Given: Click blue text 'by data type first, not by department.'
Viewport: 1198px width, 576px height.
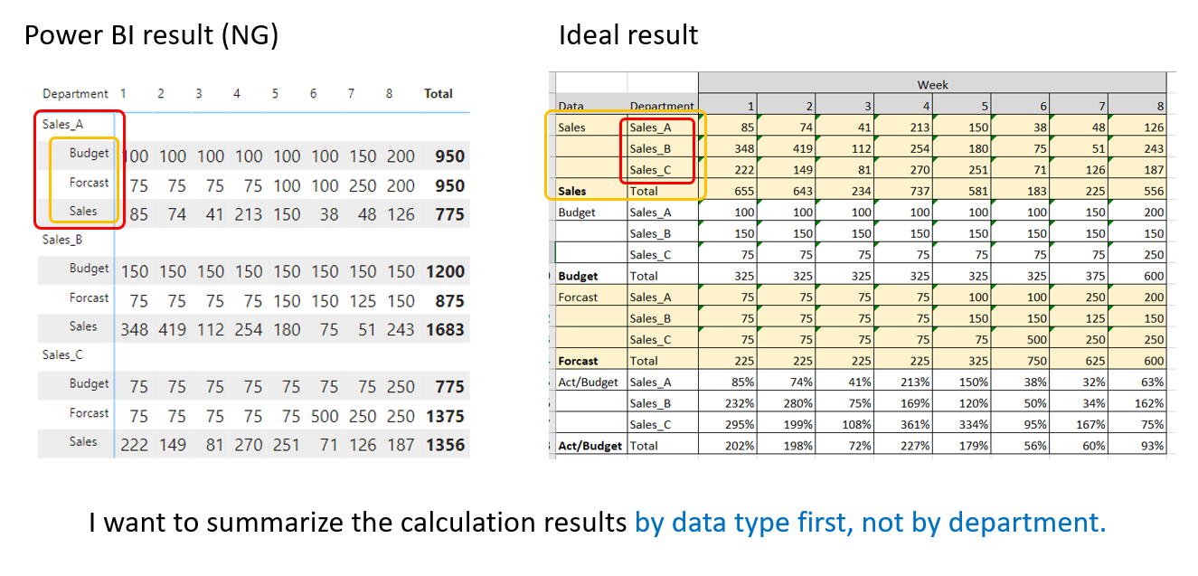Looking at the screenshot, I should 871,523.
